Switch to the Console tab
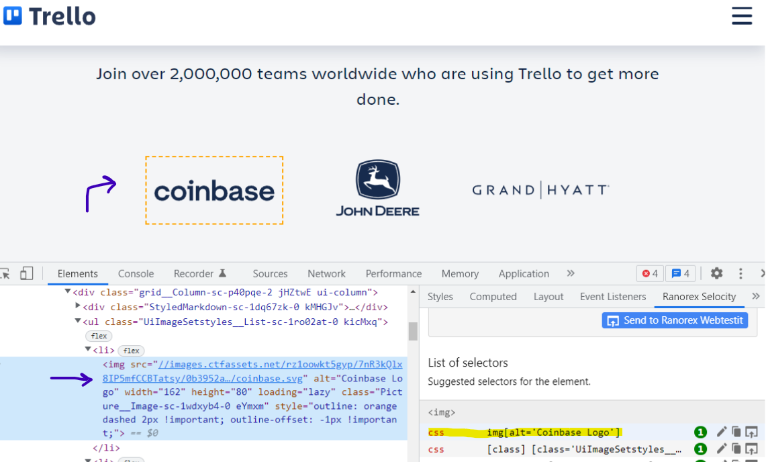 136,274
